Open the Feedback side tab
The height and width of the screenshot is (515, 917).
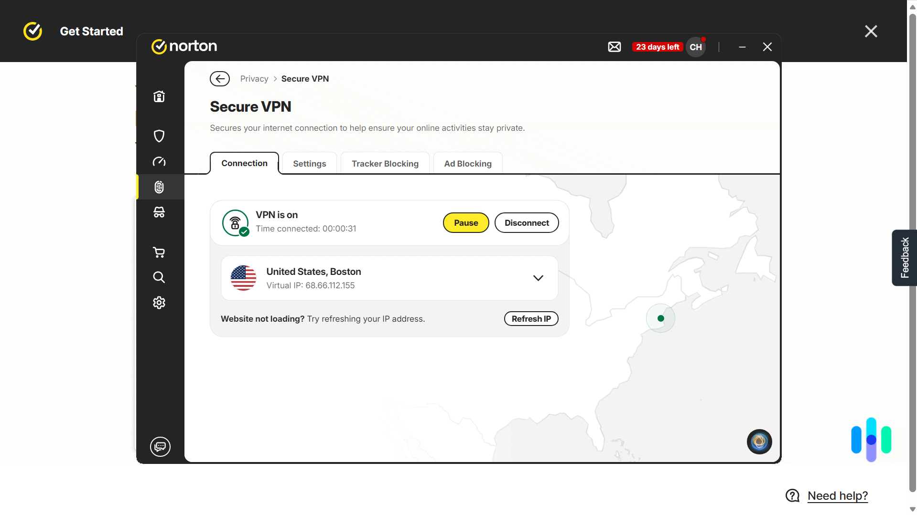(x=904, y=258)
